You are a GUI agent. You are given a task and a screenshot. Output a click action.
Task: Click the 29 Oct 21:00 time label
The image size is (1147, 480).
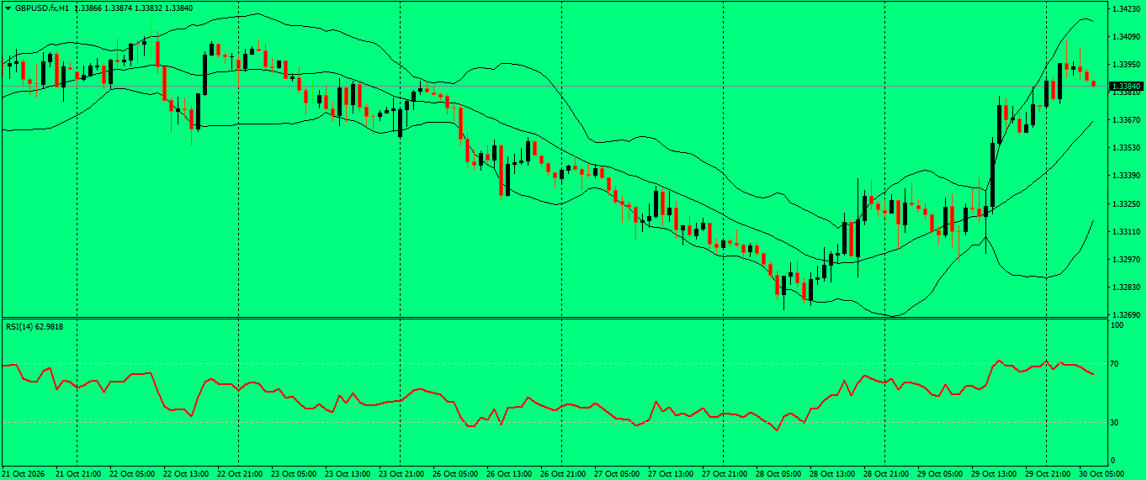[1048, 474]
